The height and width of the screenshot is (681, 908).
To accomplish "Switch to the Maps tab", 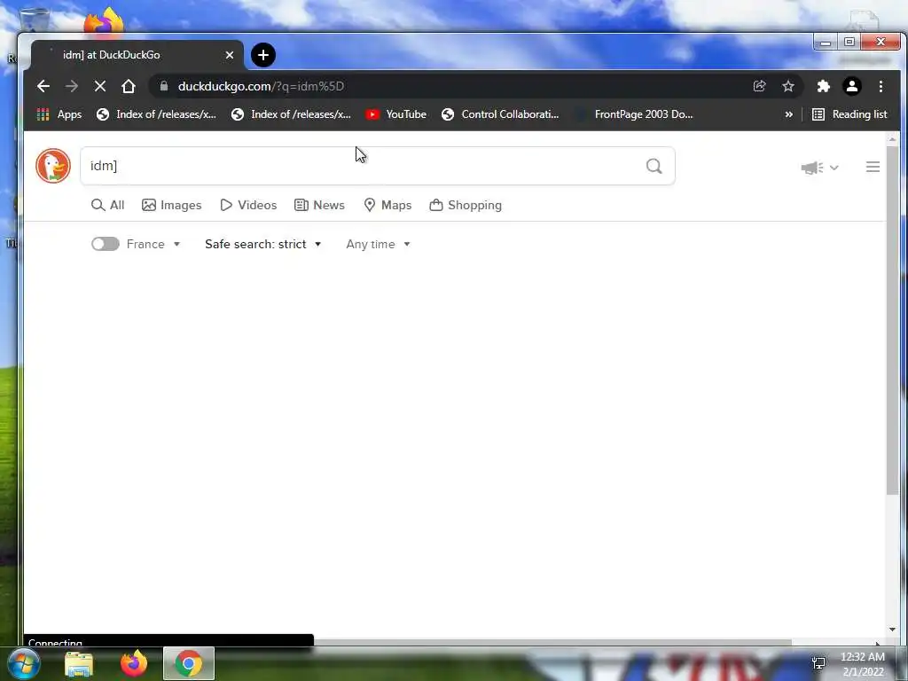I will [387, 205].
